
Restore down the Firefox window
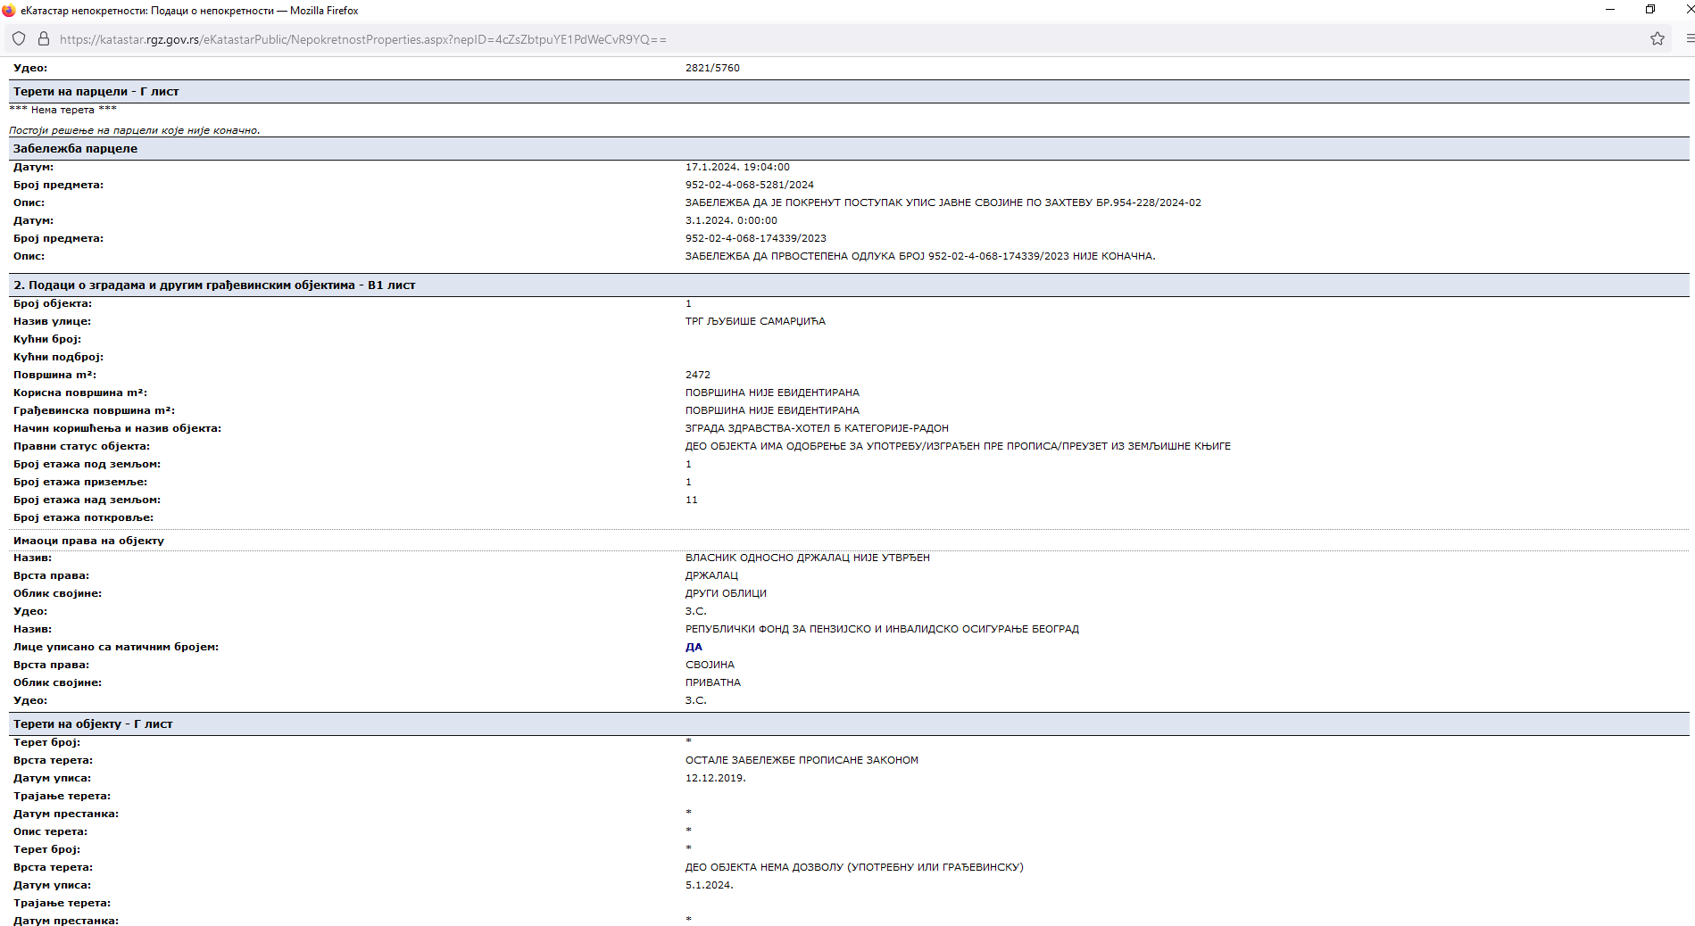click(x=1650, y=10)
